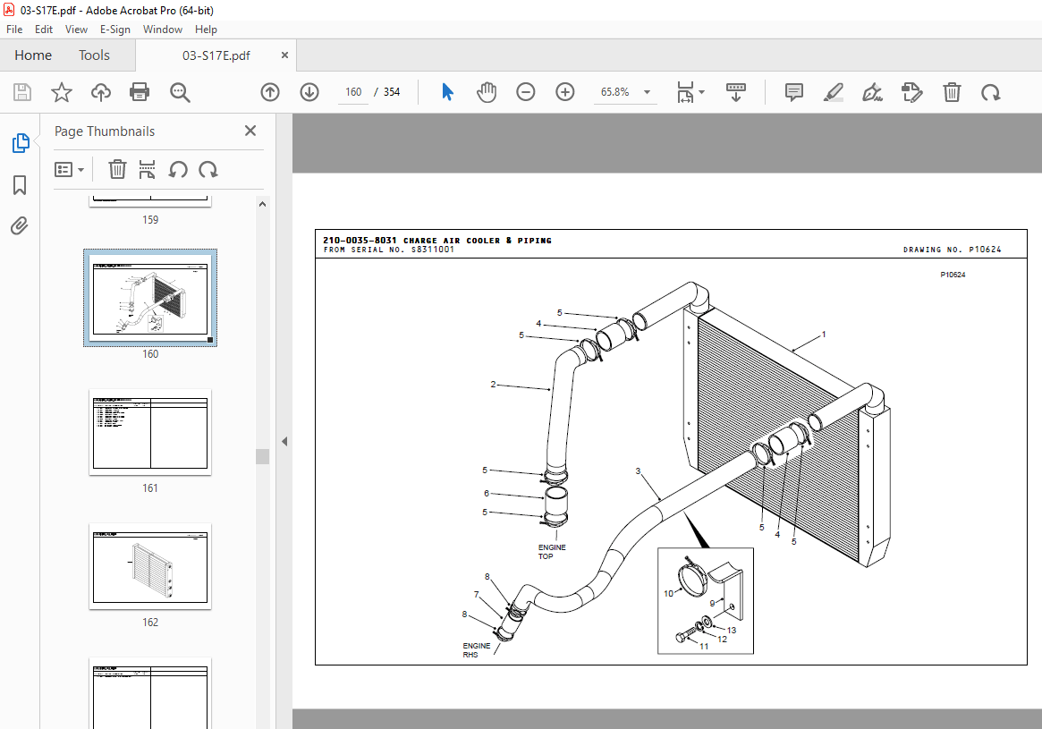1042x729 pixels.
Task: Select the Hand tool in the toolbar
Action: click(x=487, y=91)
